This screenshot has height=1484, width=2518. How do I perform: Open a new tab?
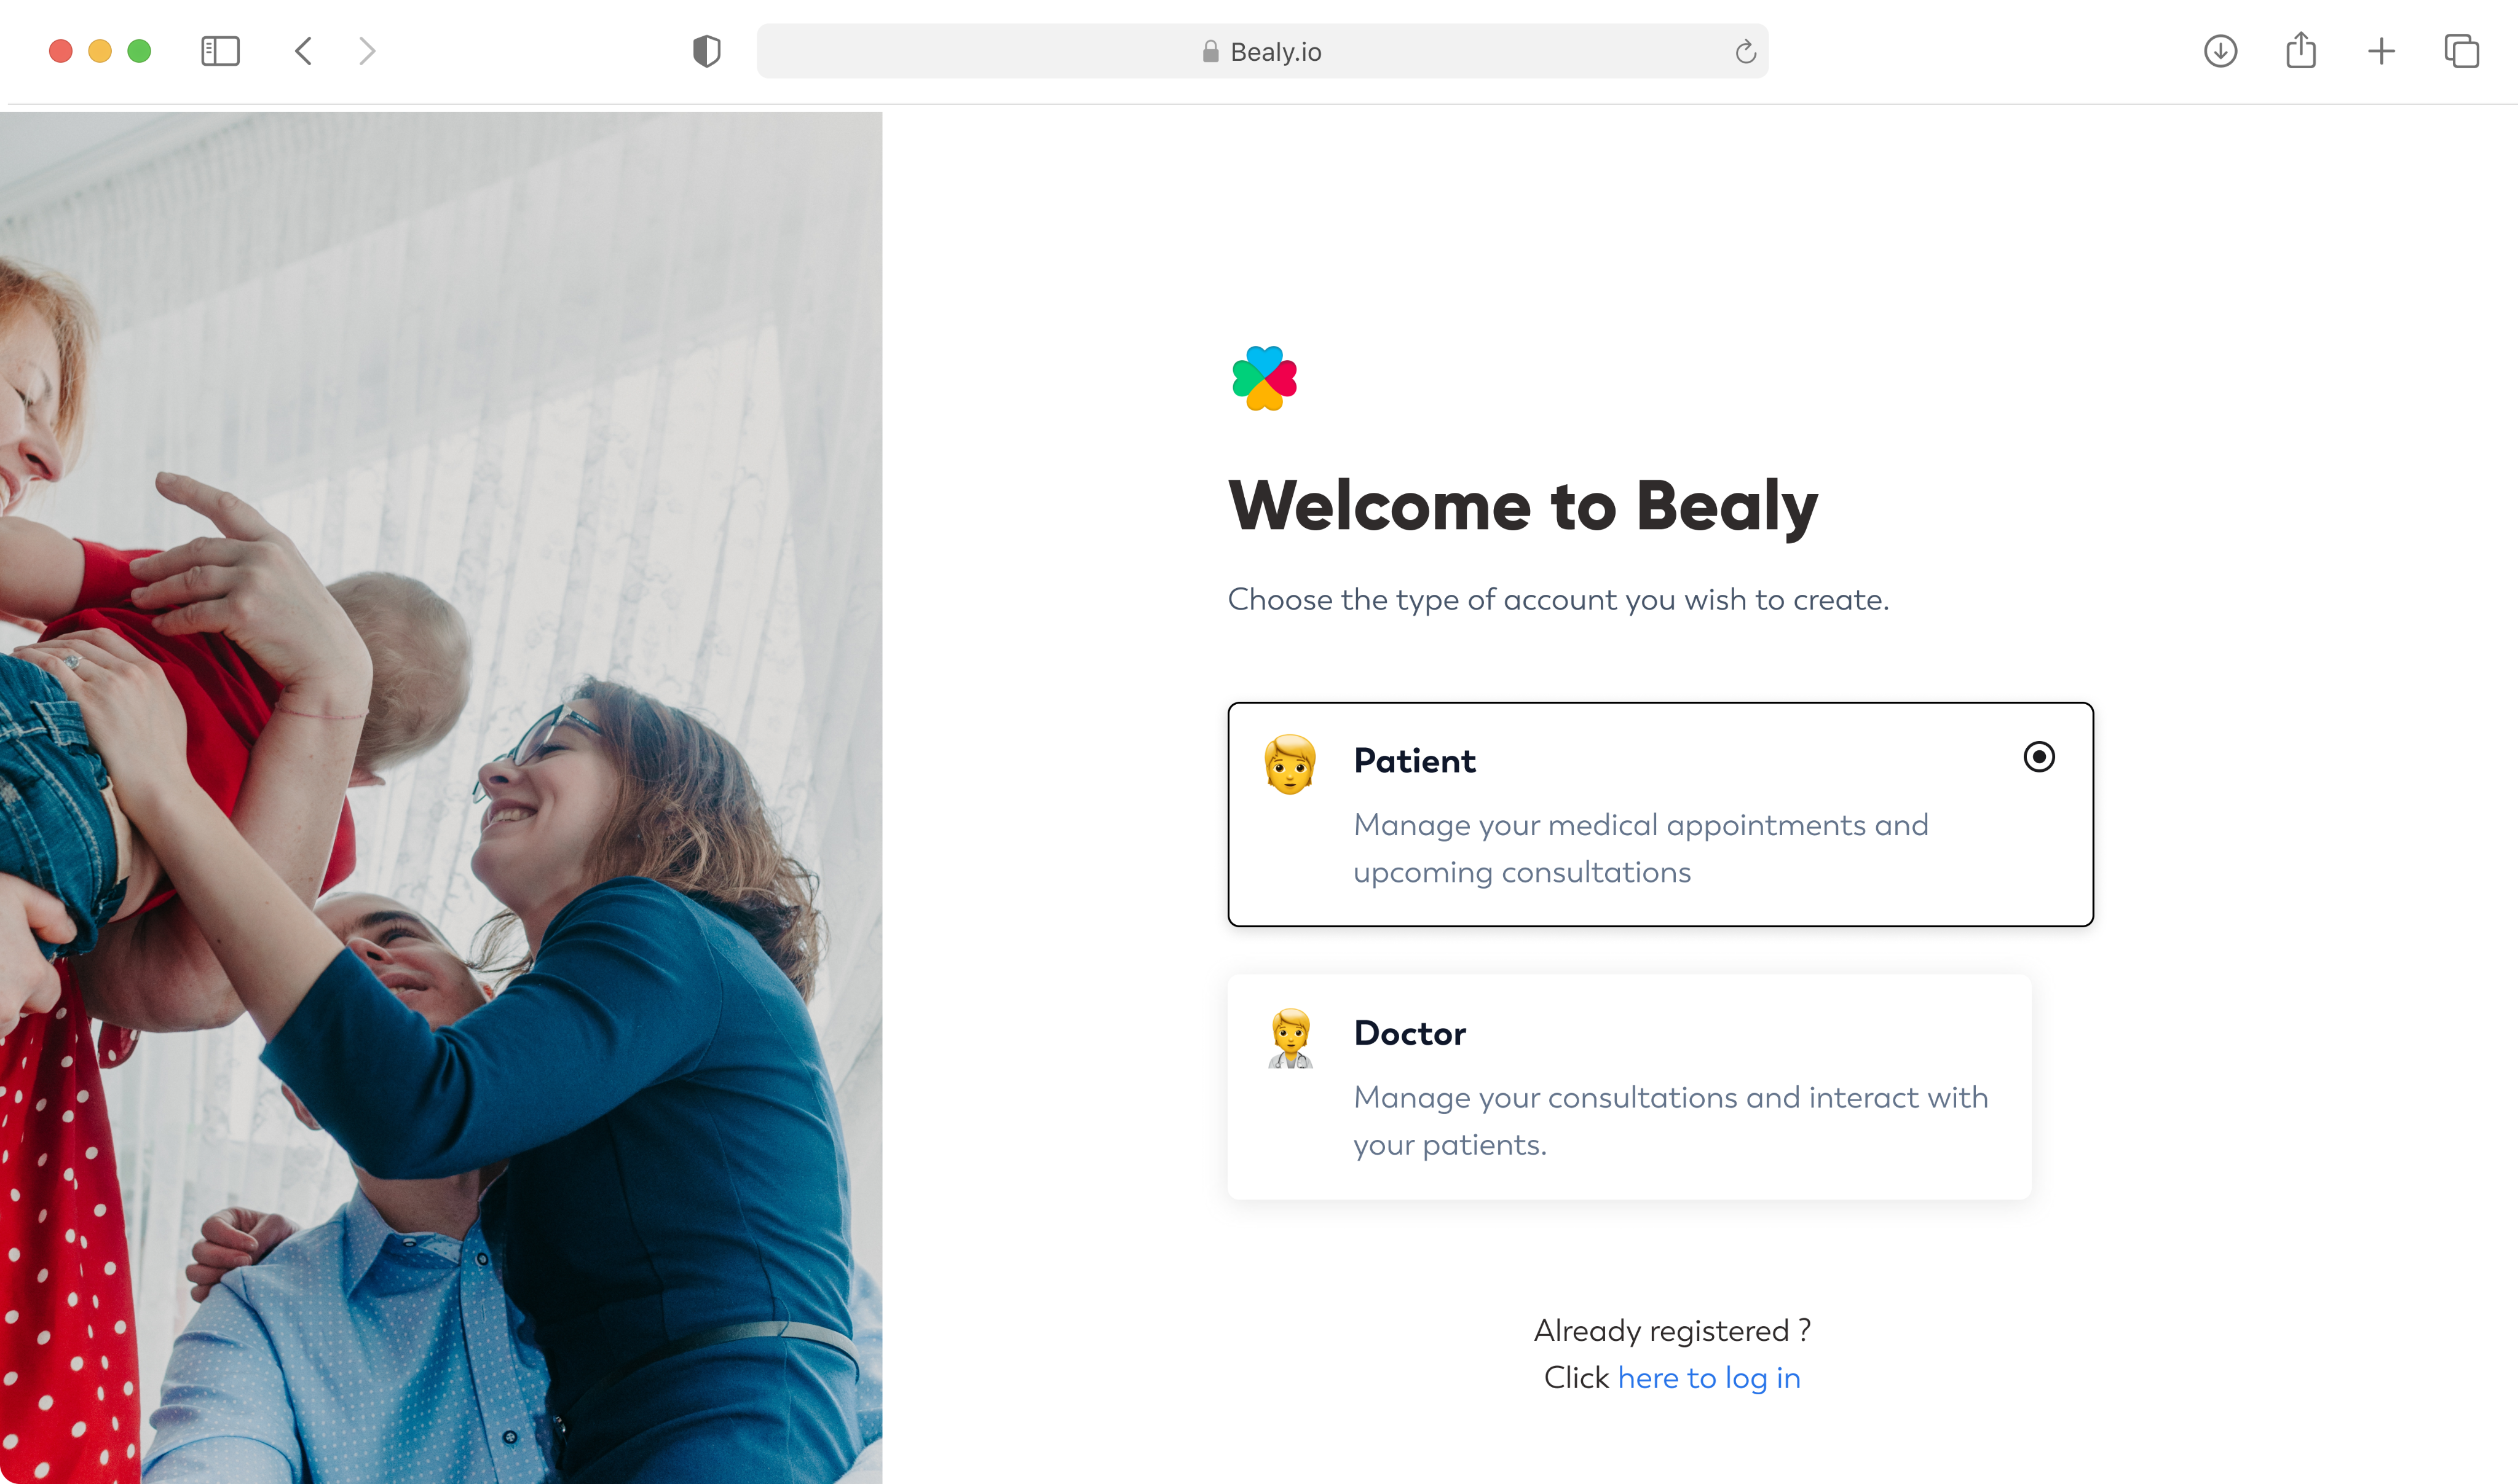click(x=2381, y=51)
